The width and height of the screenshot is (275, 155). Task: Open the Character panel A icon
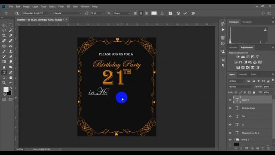click(223, 60)
